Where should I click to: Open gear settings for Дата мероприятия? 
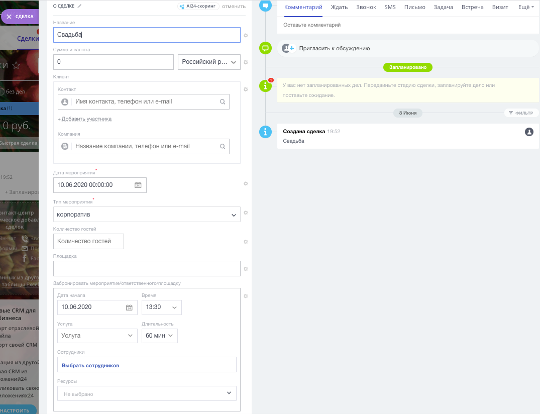(x=246, y=183)
